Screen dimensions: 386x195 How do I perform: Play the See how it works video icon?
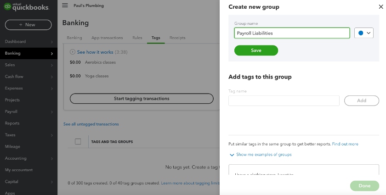73,52
